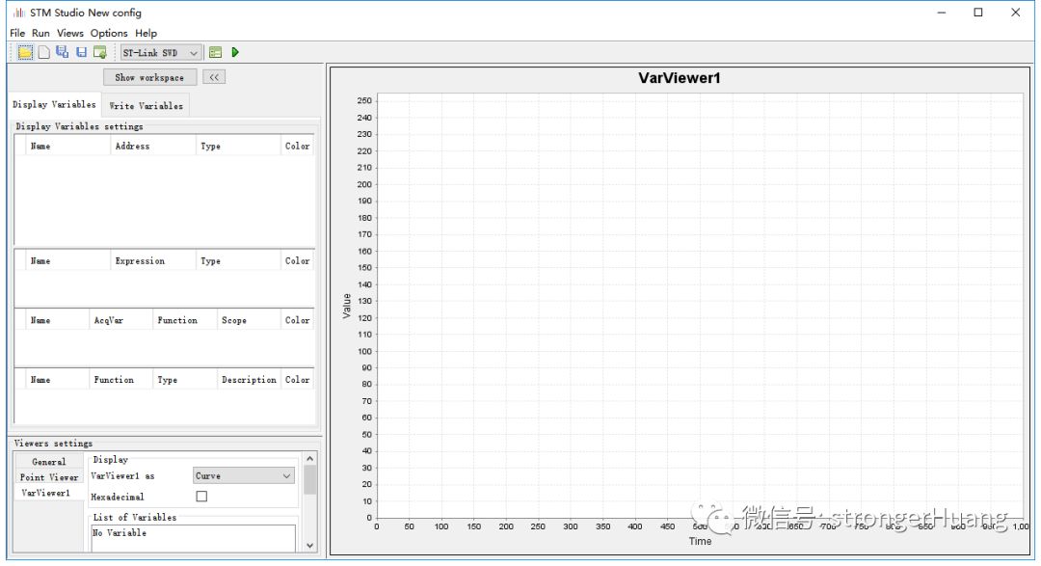
Task: Maximize the STM Studio window
Action: coord(978,12)
